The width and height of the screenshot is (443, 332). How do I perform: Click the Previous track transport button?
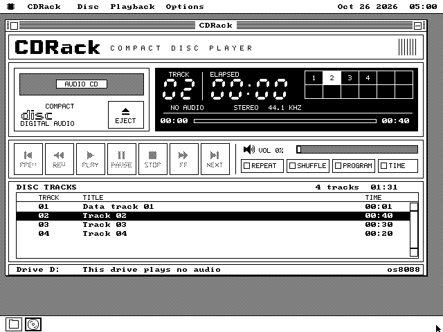(28, 159)
